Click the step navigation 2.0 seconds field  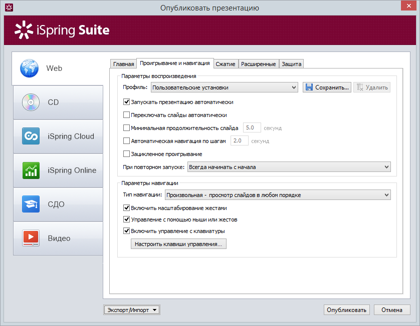tap(239, 140)
